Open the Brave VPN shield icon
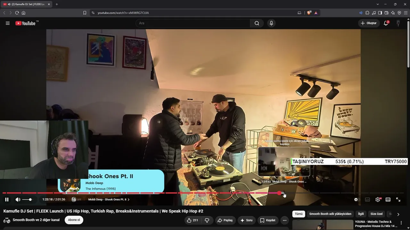The image size is (410, 230). click(399, 13)
